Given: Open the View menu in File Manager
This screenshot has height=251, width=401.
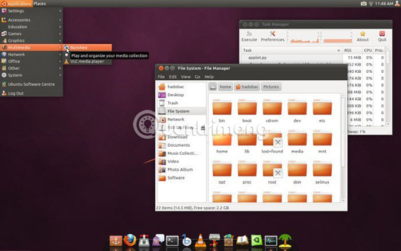Looking at the screenshot, I should tap(186, 77).
